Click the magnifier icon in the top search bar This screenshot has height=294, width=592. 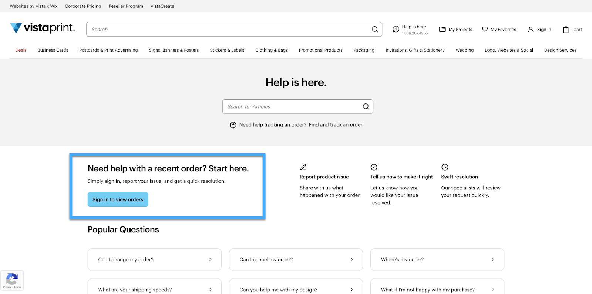pyautogui.click(x=375, y=29)
